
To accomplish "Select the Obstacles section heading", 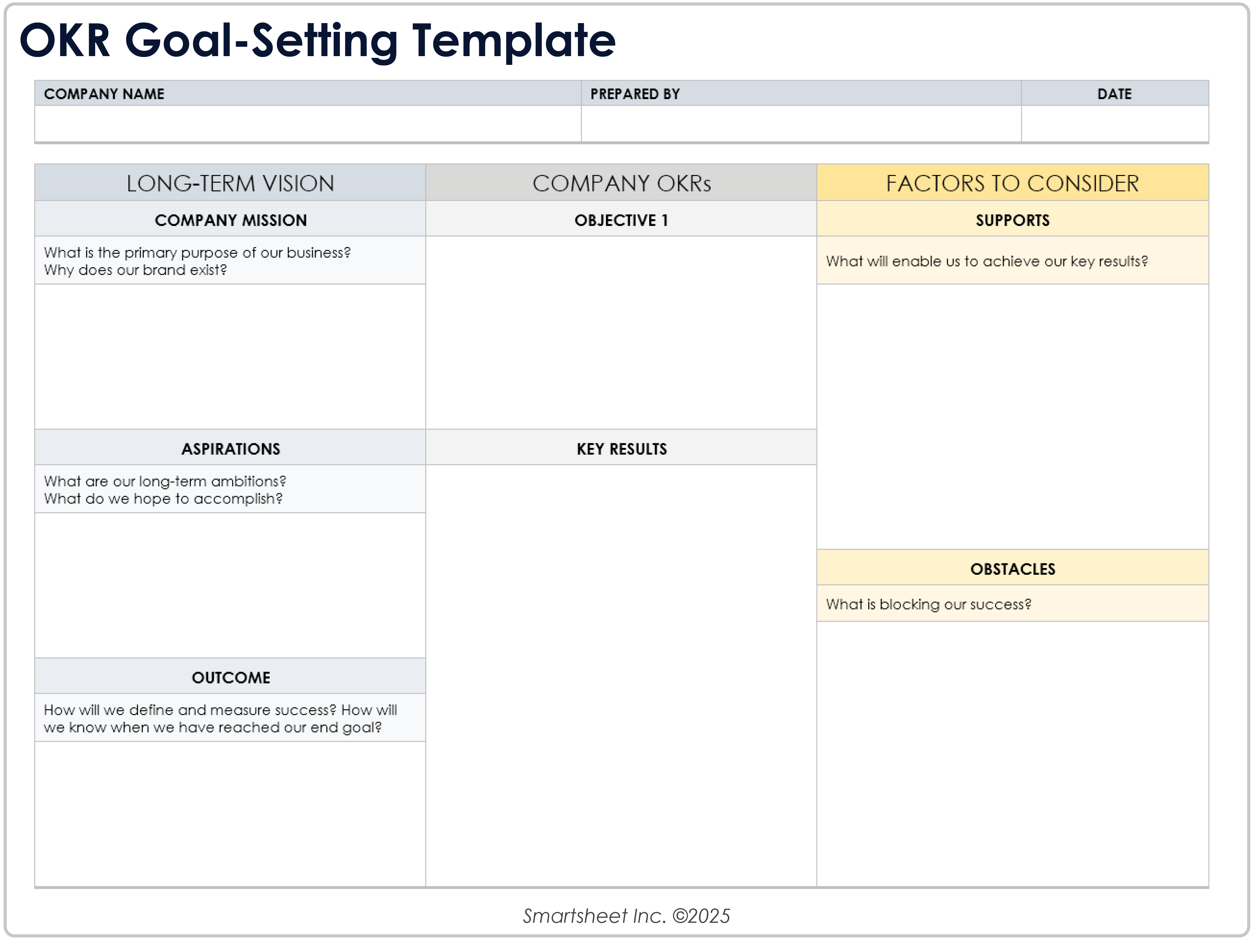I will point(1012,568).
